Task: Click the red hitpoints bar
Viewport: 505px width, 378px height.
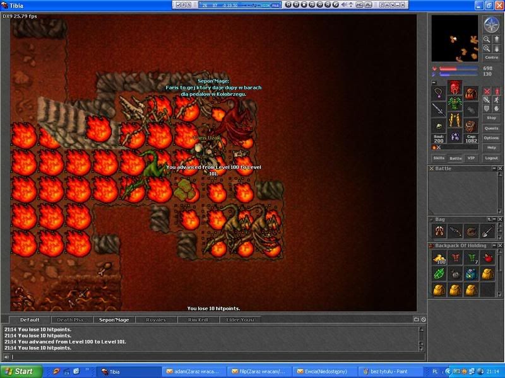Action: tap(458, 69)
